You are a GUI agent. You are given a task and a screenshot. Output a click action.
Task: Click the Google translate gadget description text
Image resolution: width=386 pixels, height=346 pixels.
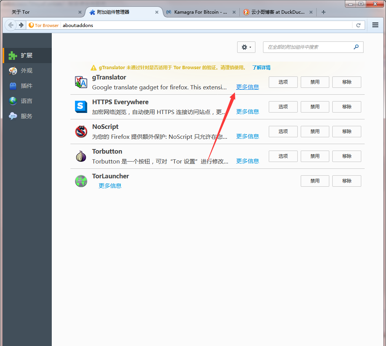[x=159, y=87]
